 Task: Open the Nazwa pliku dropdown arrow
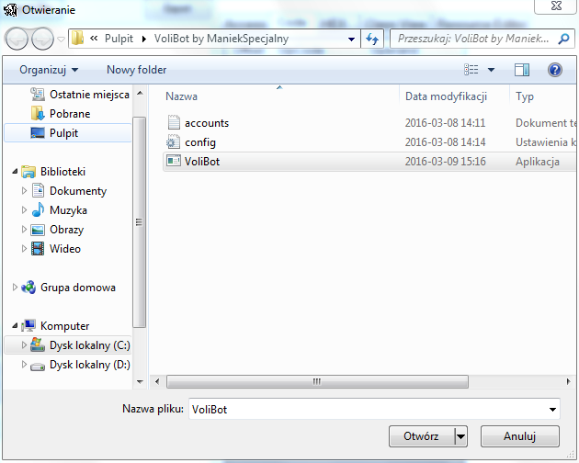click(x=552, y=409)
